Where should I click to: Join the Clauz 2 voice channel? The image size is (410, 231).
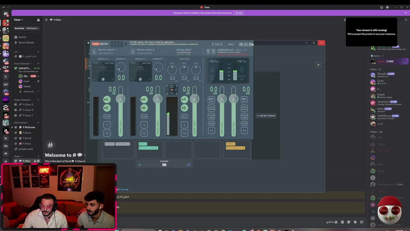tap(27, 105)
